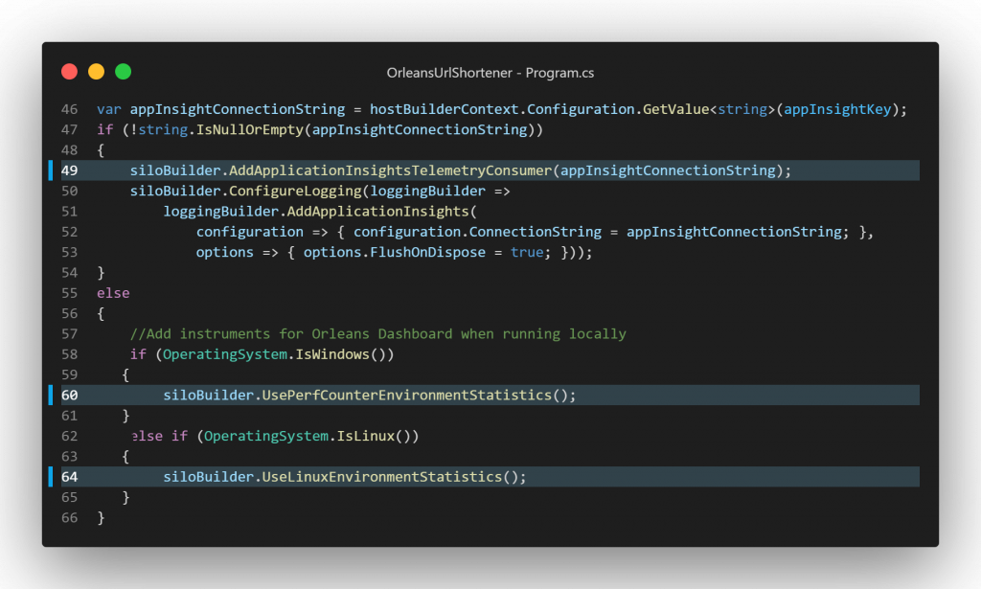Click line number 51

[69, 212]
